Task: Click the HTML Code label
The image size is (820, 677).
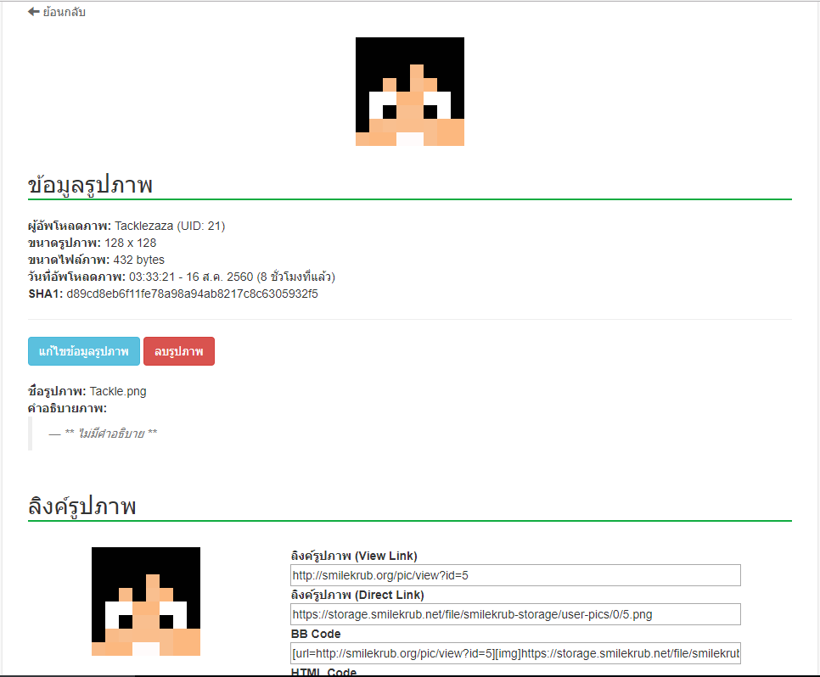Action: pos(323,672)
